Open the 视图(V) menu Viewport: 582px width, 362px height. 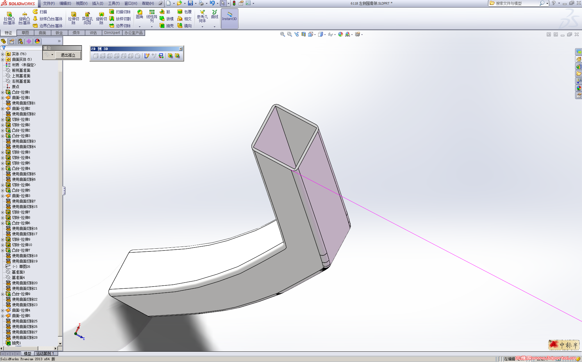pos(82,3)
